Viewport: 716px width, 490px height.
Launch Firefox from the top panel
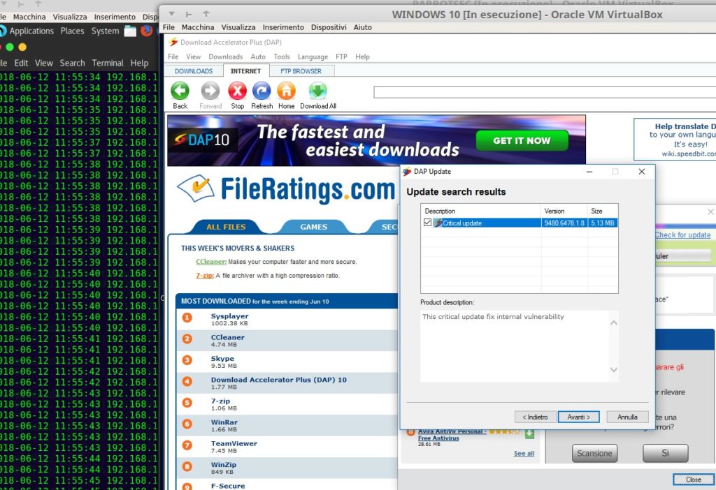pyautogui.click(x=147, y=31)
